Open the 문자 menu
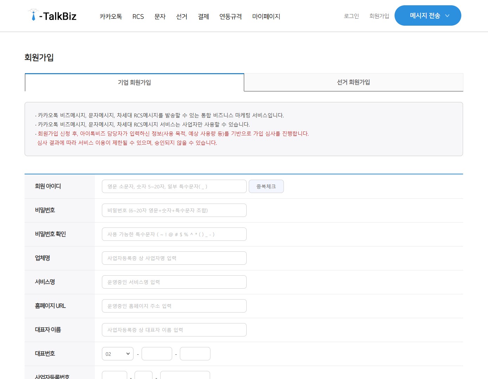The image size is (488, 379). click(x=160, y=17)
